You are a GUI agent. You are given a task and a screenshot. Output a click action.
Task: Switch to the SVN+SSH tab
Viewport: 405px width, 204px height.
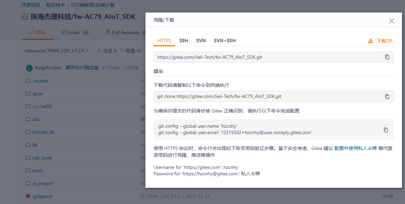[x=225, y=41]
